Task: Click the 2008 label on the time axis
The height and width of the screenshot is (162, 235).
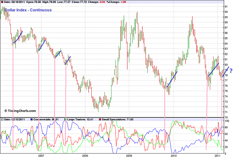Action: 85,156
